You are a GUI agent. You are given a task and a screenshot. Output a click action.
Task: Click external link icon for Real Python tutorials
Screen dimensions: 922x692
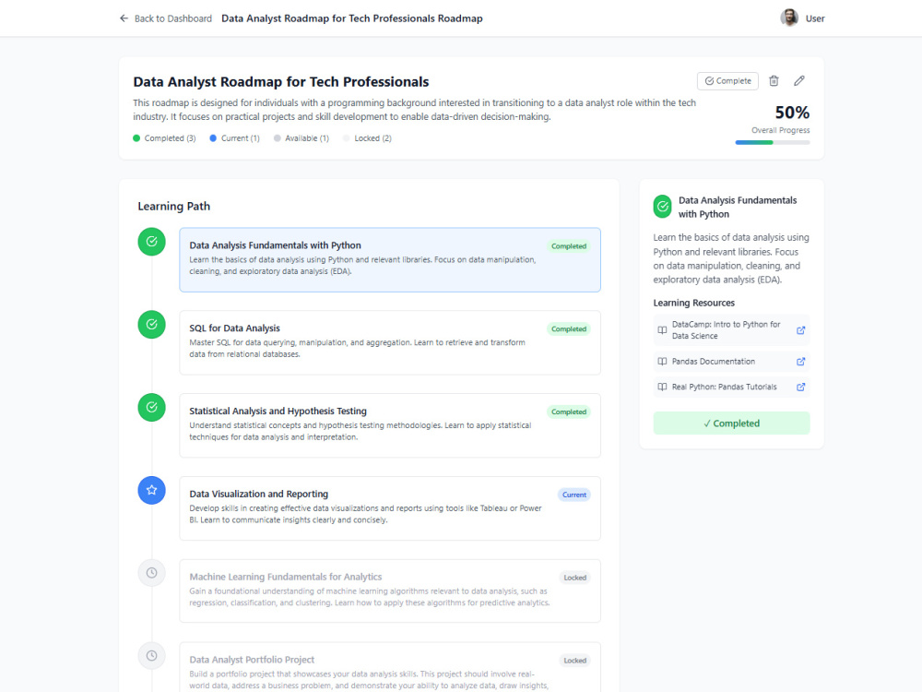pos(800,387)
